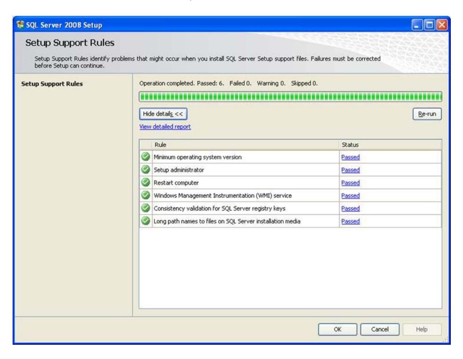
Task: Select the 'Restart computer' rule text
Action: point(176,183)
